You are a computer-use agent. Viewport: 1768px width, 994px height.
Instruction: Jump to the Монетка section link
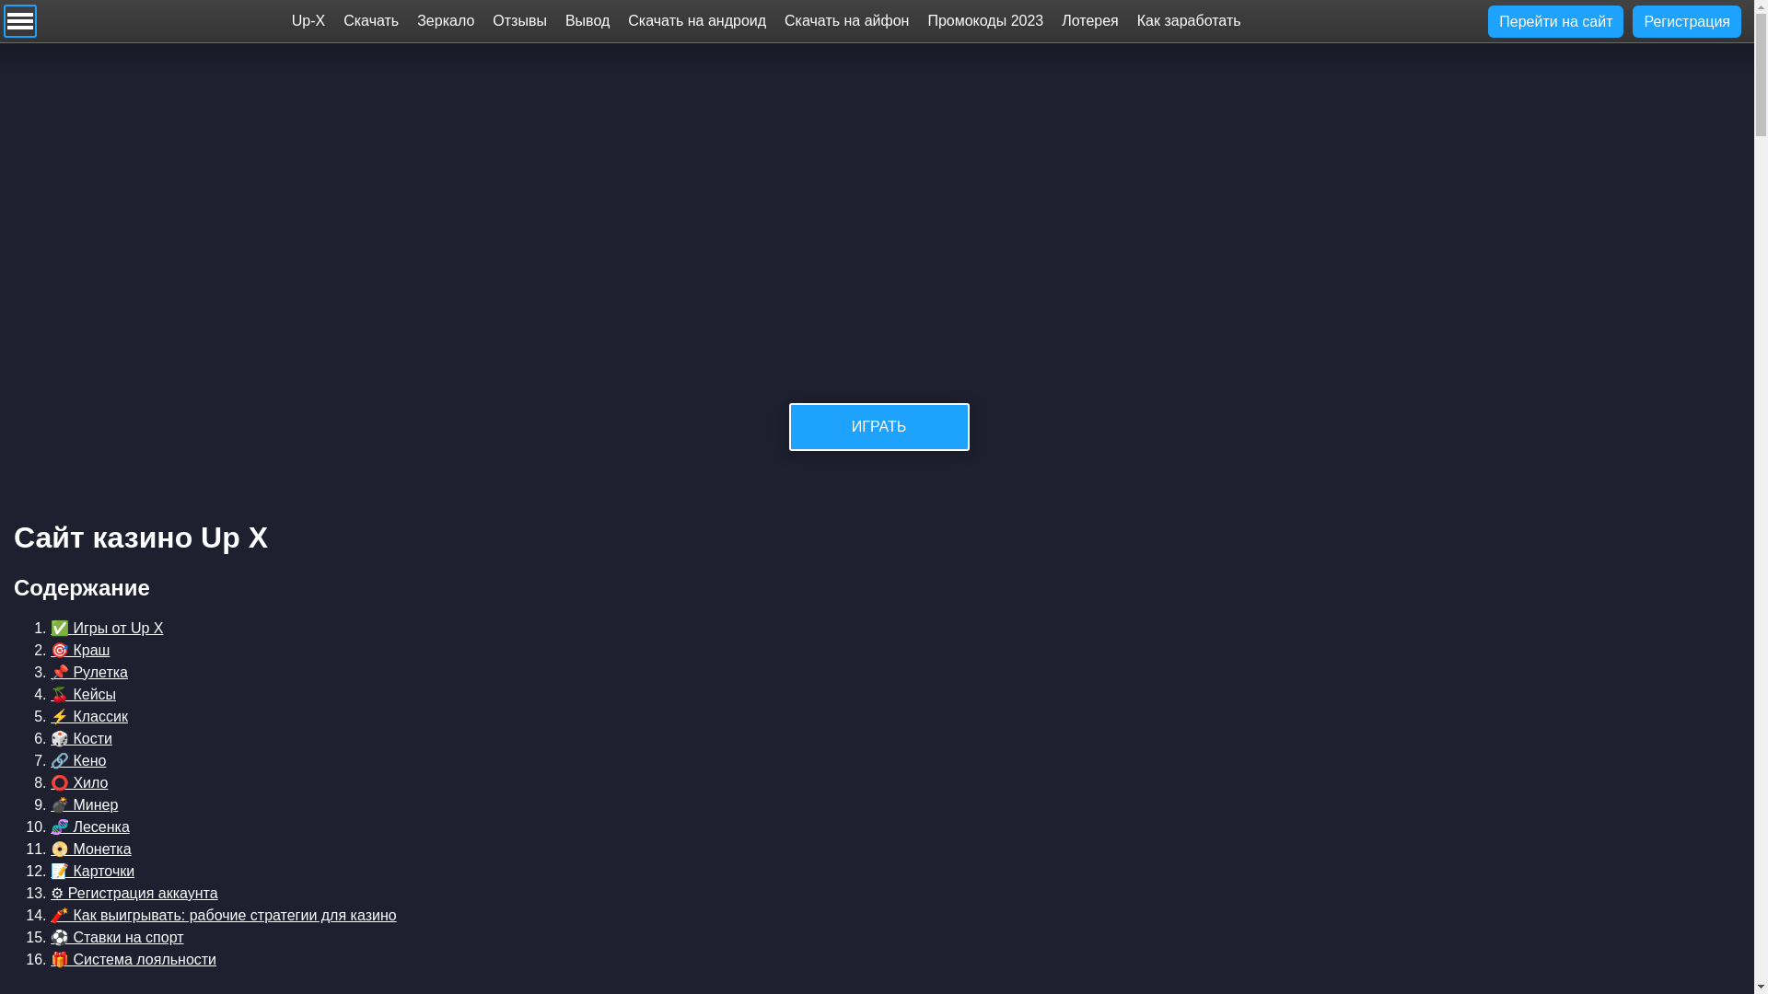point(91,850)
